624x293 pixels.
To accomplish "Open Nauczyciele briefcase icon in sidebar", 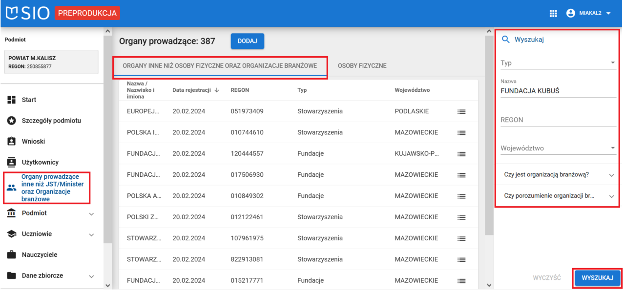I will [12, 254].
